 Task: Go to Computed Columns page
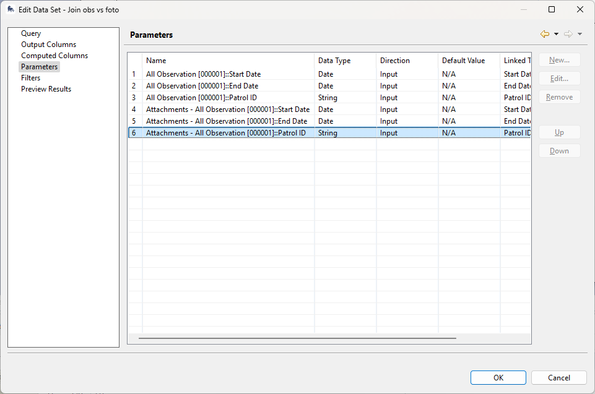[54, 56]
